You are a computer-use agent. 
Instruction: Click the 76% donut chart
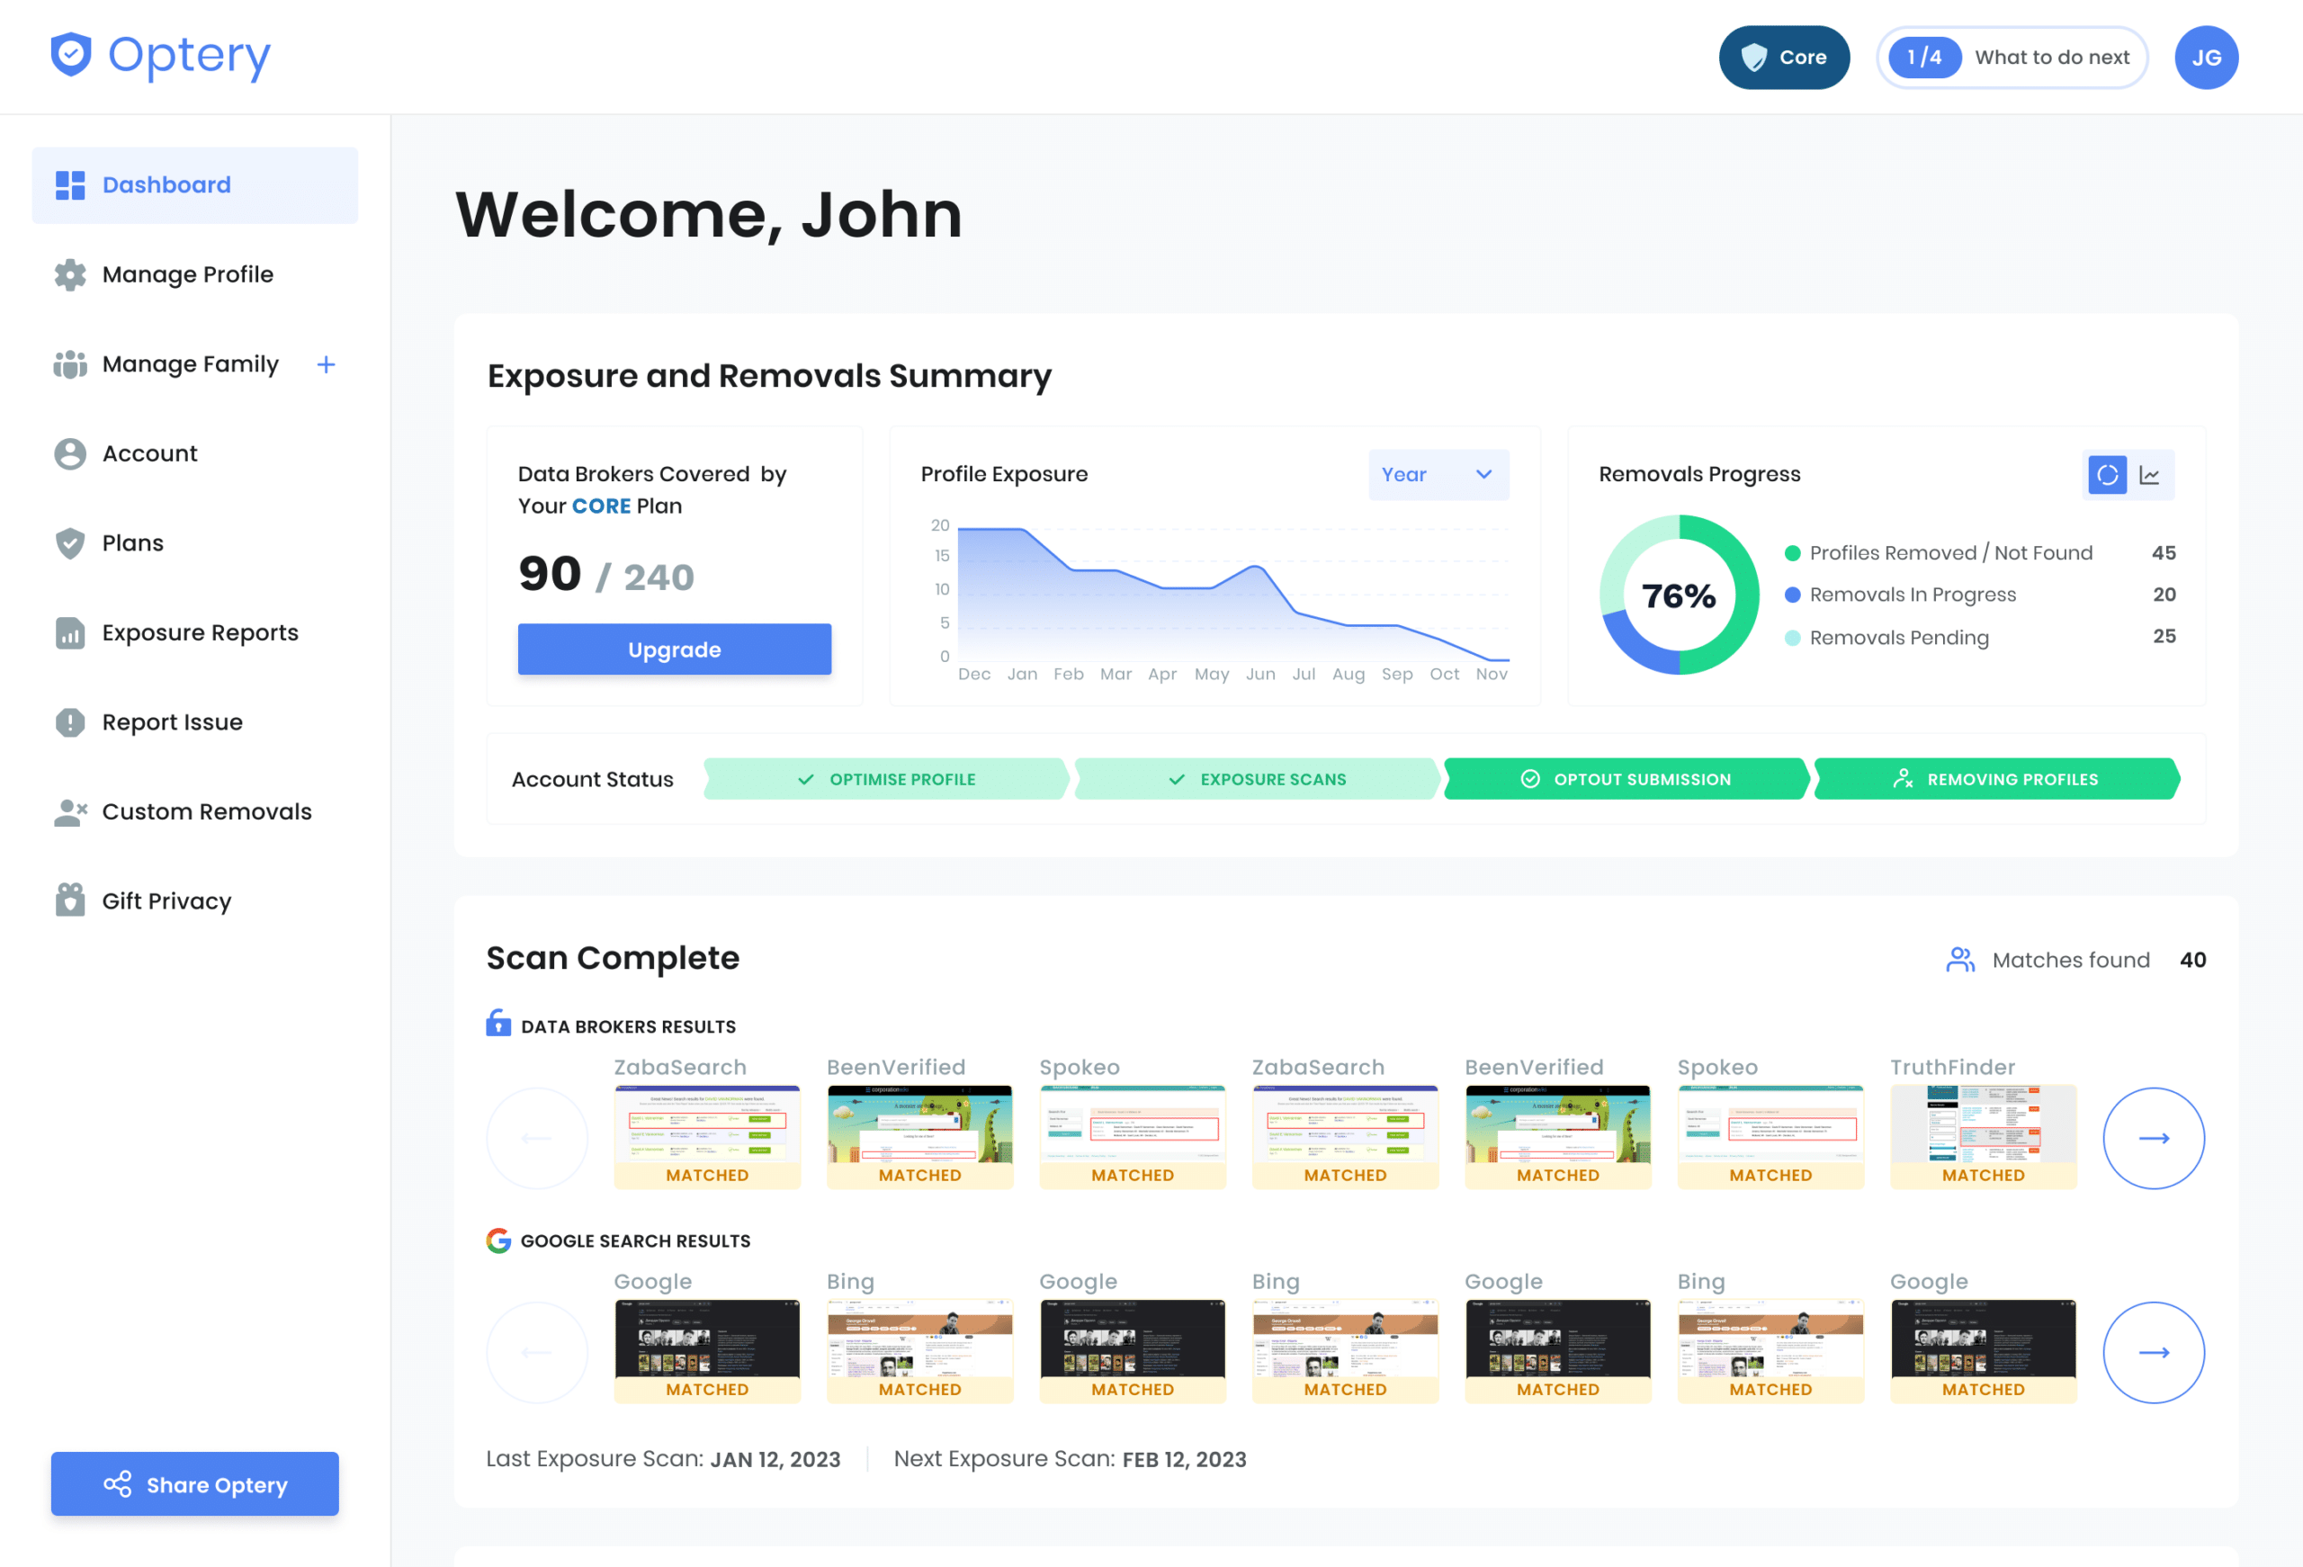click(1679, 595)
